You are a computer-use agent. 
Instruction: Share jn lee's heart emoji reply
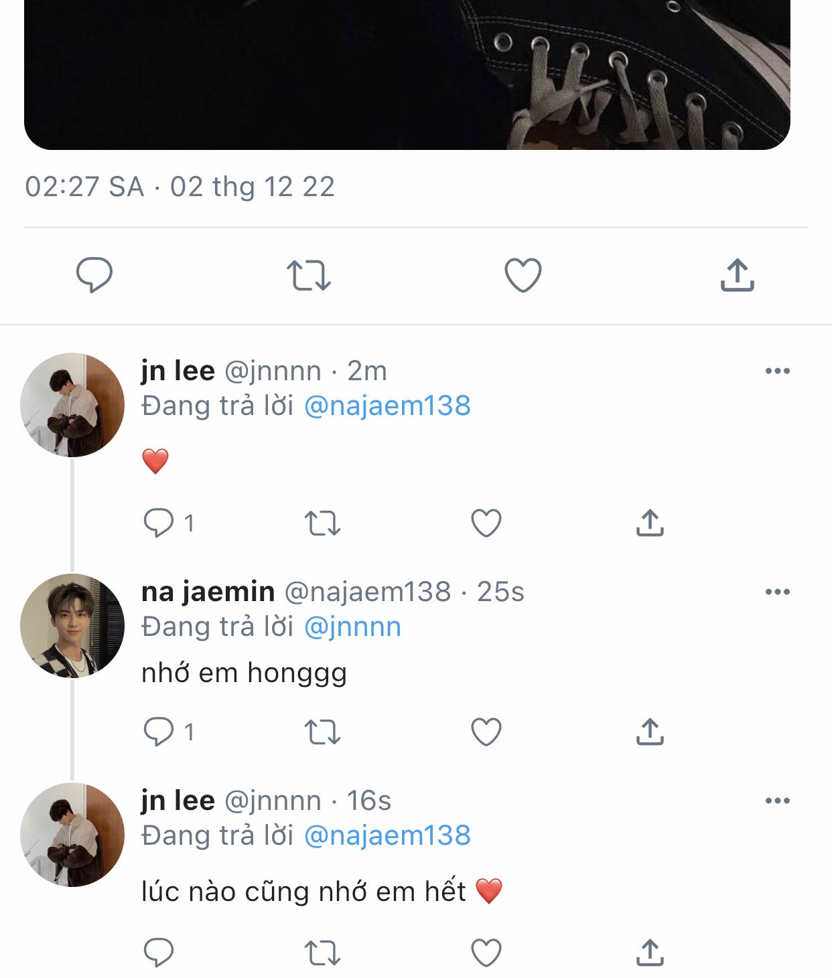pyautogui.click(x=649, y=523)
